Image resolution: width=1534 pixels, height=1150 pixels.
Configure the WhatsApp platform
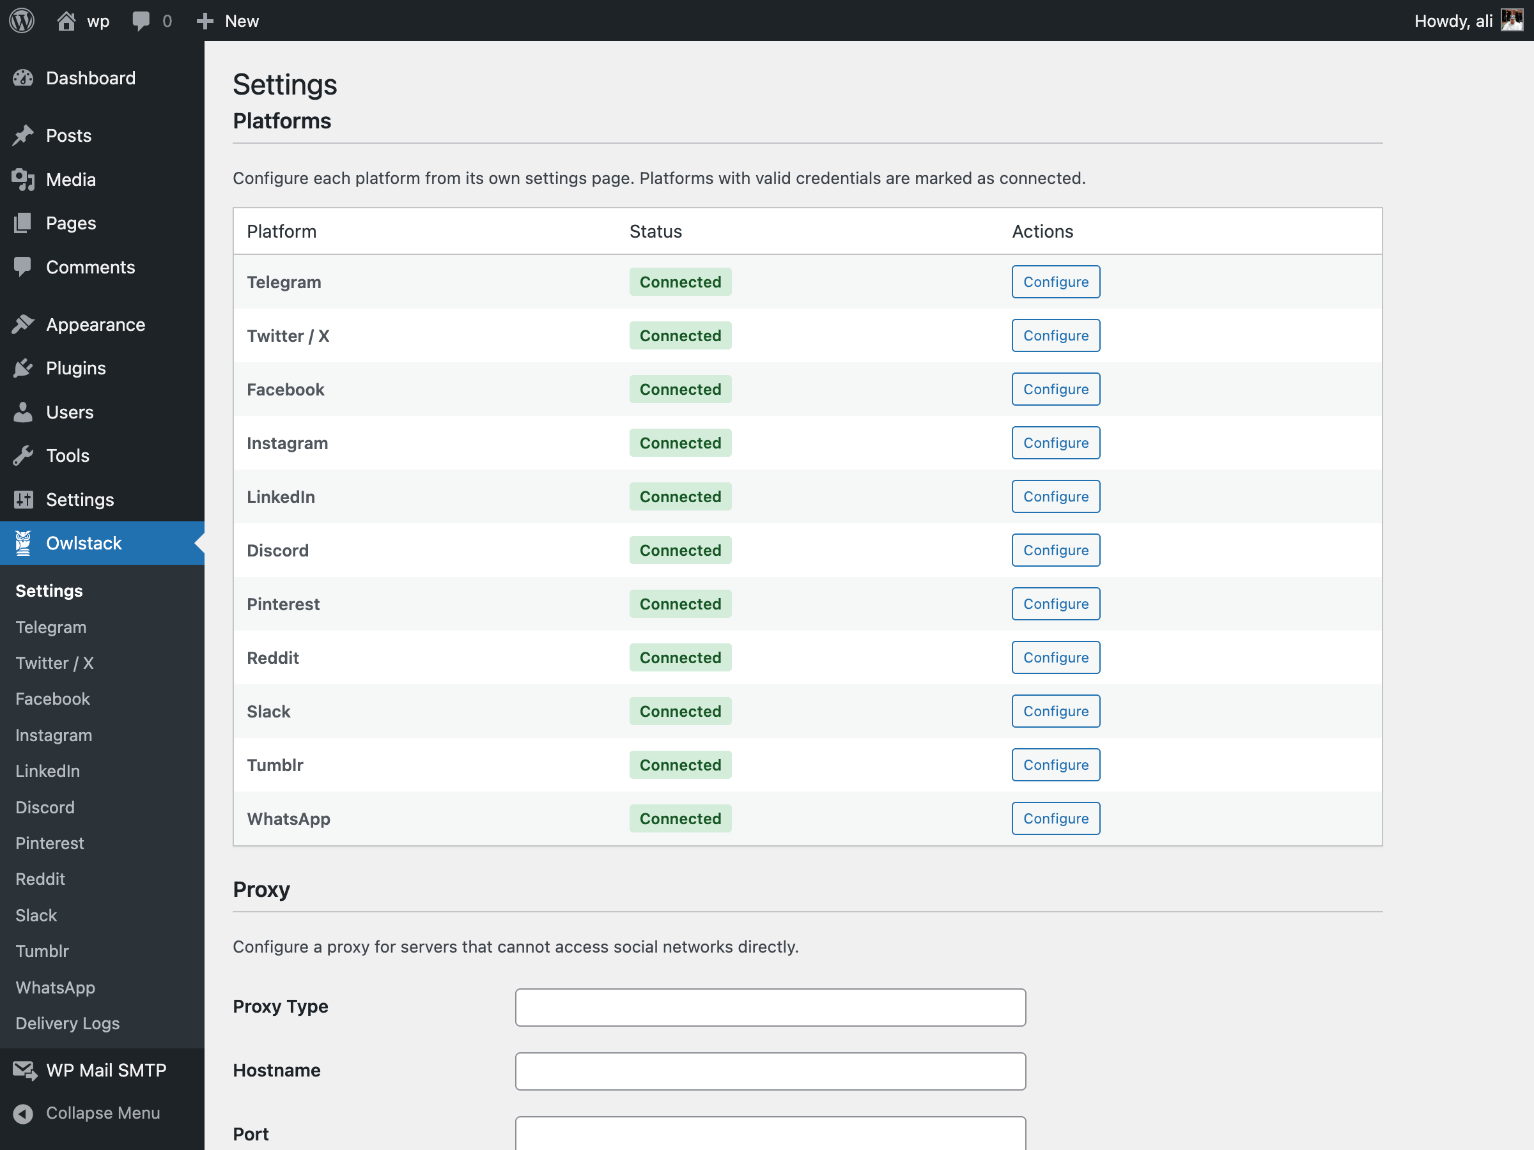point(1055,818)
